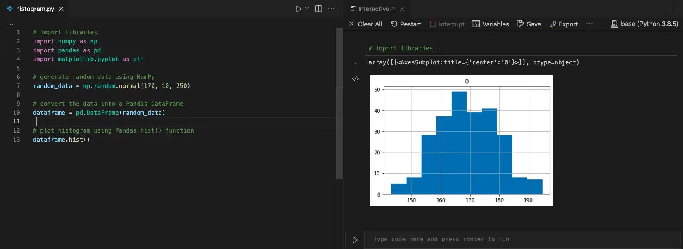Save the interactive session
683x249 pixels.
[529, 24]
